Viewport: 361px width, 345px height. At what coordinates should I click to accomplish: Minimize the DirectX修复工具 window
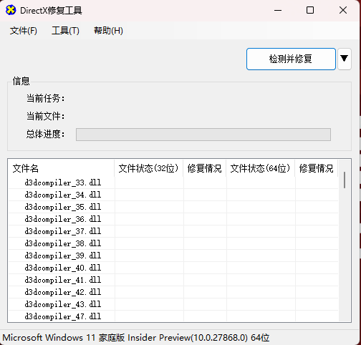pos(278,10)
